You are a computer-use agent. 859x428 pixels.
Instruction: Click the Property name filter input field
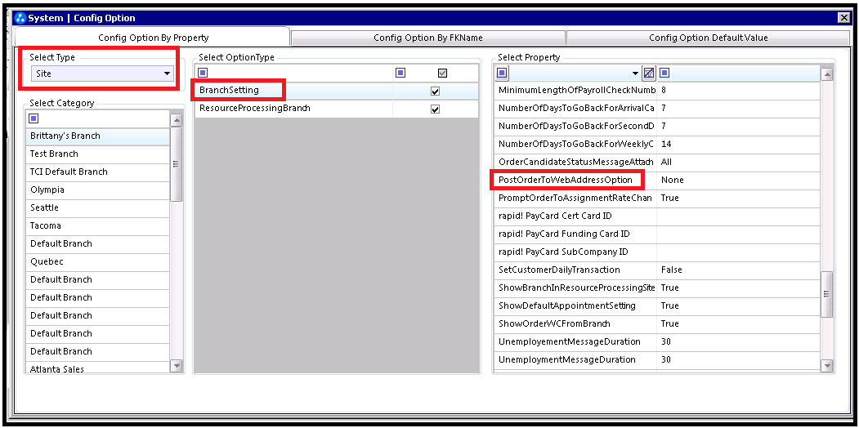(570, 74)
